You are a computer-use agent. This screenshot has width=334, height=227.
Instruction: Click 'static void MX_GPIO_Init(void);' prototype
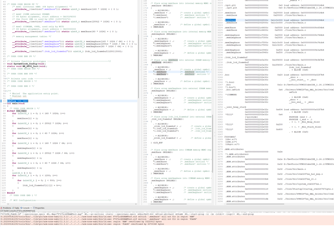(27, 66)
